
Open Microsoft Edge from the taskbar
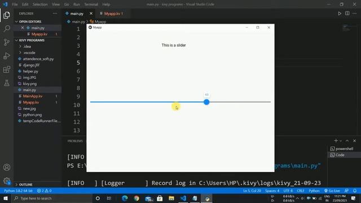coord(125,198)
